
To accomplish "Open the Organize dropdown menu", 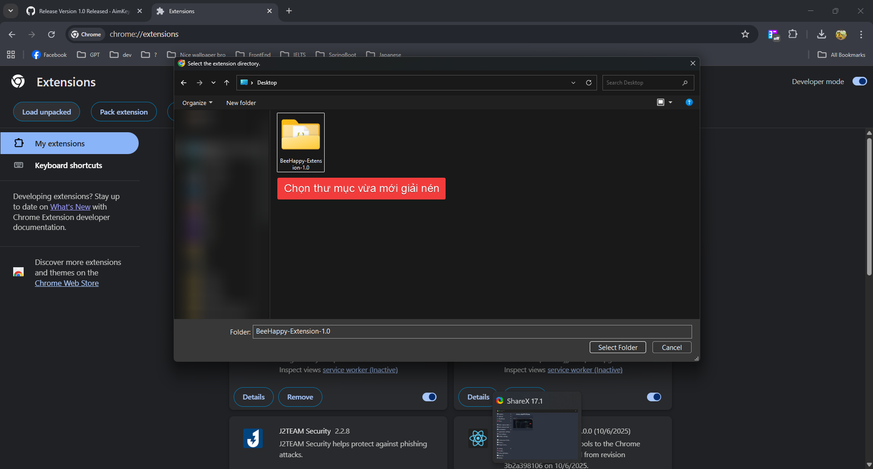I will (197, 103).
